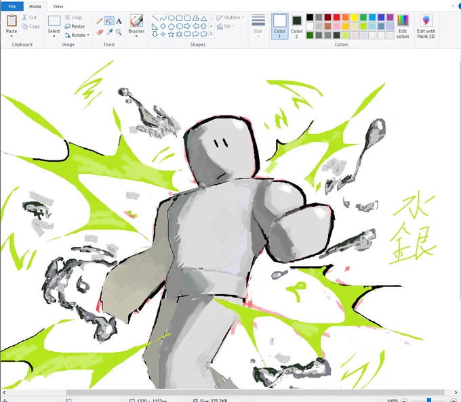This screenshot has height=402, width=461.
Task: Choose the Five-point star shape
Action: pos(171,35)
